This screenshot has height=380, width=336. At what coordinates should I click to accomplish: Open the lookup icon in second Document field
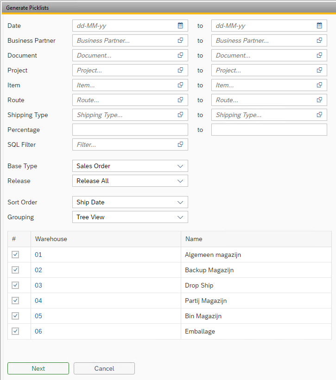[x=319, y=55]
